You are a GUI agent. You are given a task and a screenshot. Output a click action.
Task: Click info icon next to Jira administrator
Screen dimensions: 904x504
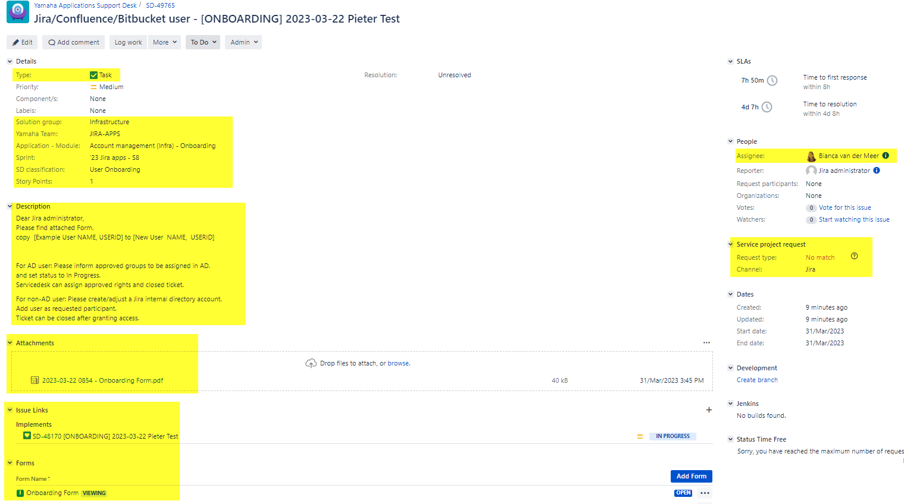click(877, 171)
